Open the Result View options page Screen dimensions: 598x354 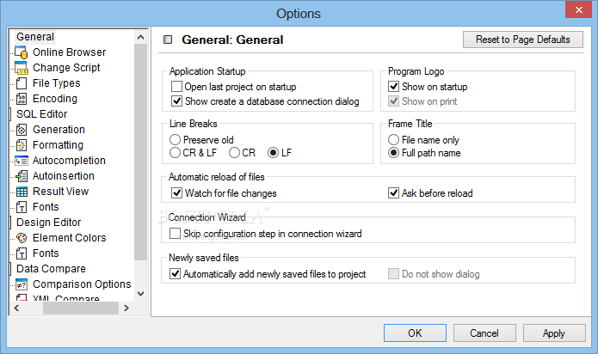pos(60,192)
